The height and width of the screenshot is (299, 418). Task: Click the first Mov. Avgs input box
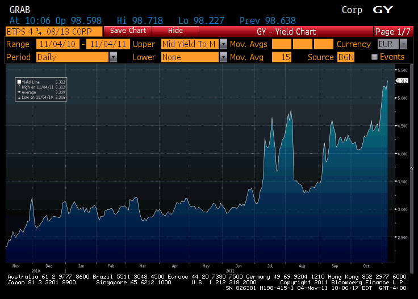pyautogui.click(x=282, y=44)
